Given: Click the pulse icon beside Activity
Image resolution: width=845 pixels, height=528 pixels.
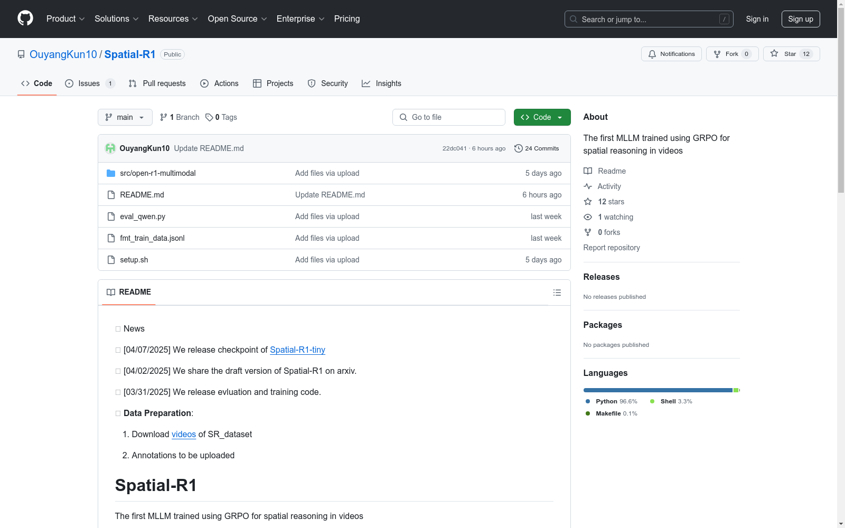Looking at the screenshot, I should pos(588,186).
